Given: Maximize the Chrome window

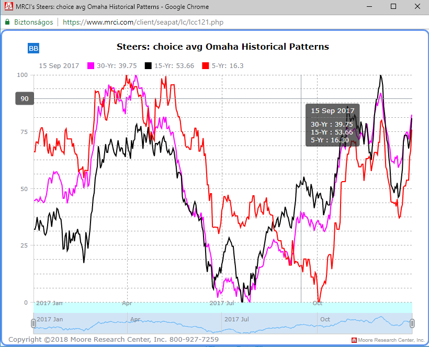Looking at the screenshot, I should coord(393,6).
